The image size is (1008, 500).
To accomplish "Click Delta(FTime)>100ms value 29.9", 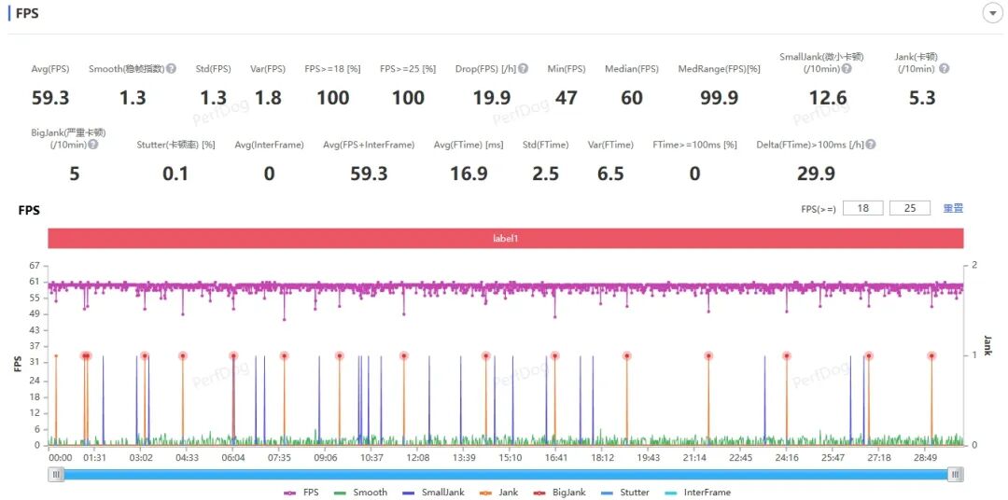I will pos(816,174).
